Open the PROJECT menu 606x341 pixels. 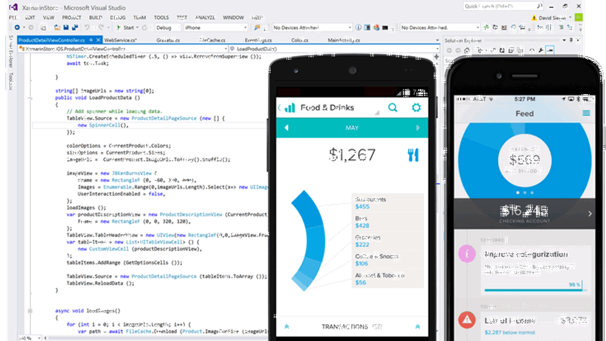pos(72,17)
